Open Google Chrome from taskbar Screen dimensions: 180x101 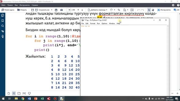[23, 98]
